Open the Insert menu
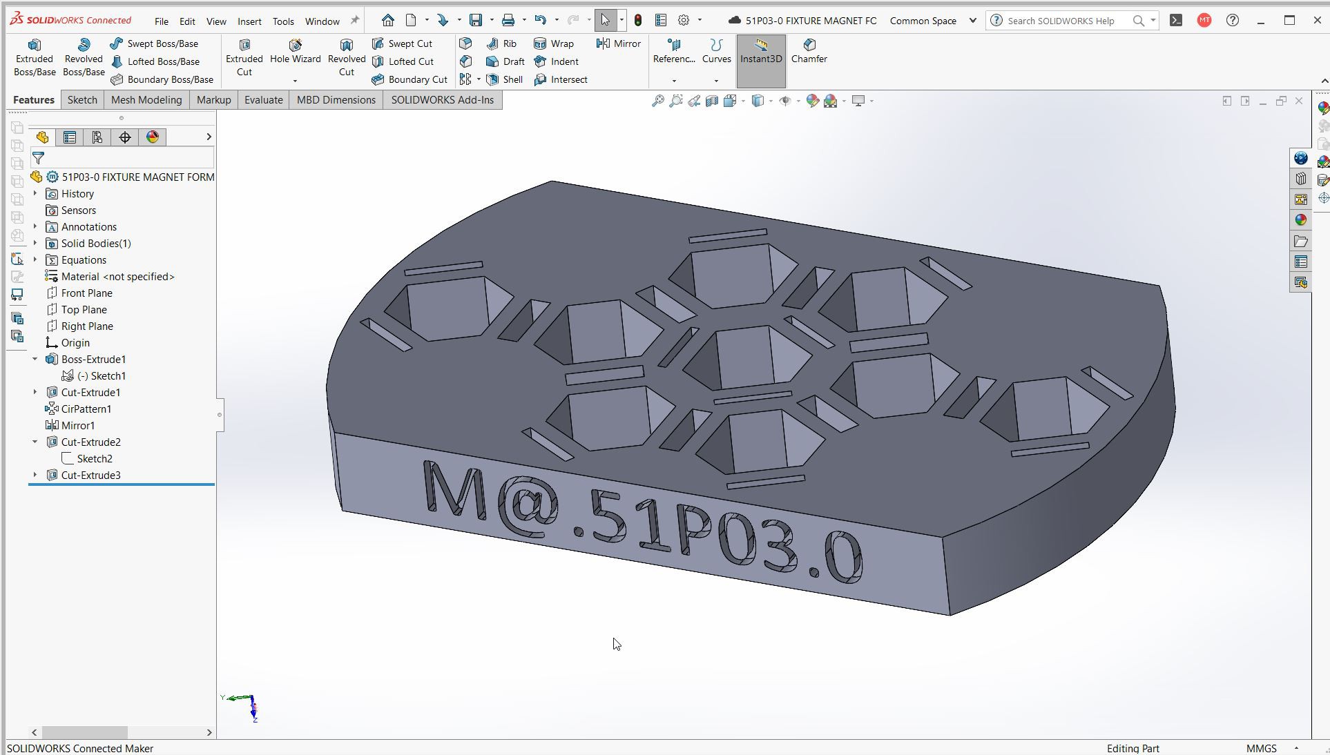 tap(249, 21)
